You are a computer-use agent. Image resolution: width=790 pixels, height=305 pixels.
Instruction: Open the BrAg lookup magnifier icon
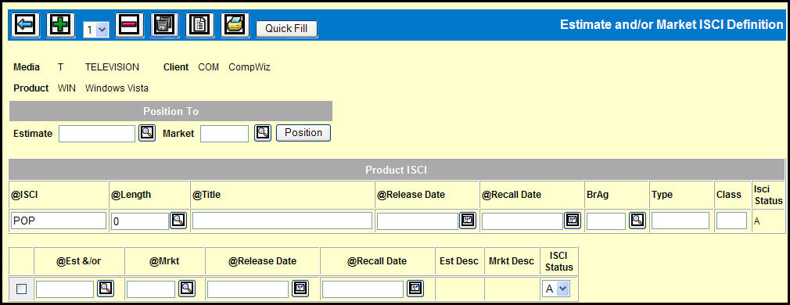pyautogui.click(x=637, y=221)
